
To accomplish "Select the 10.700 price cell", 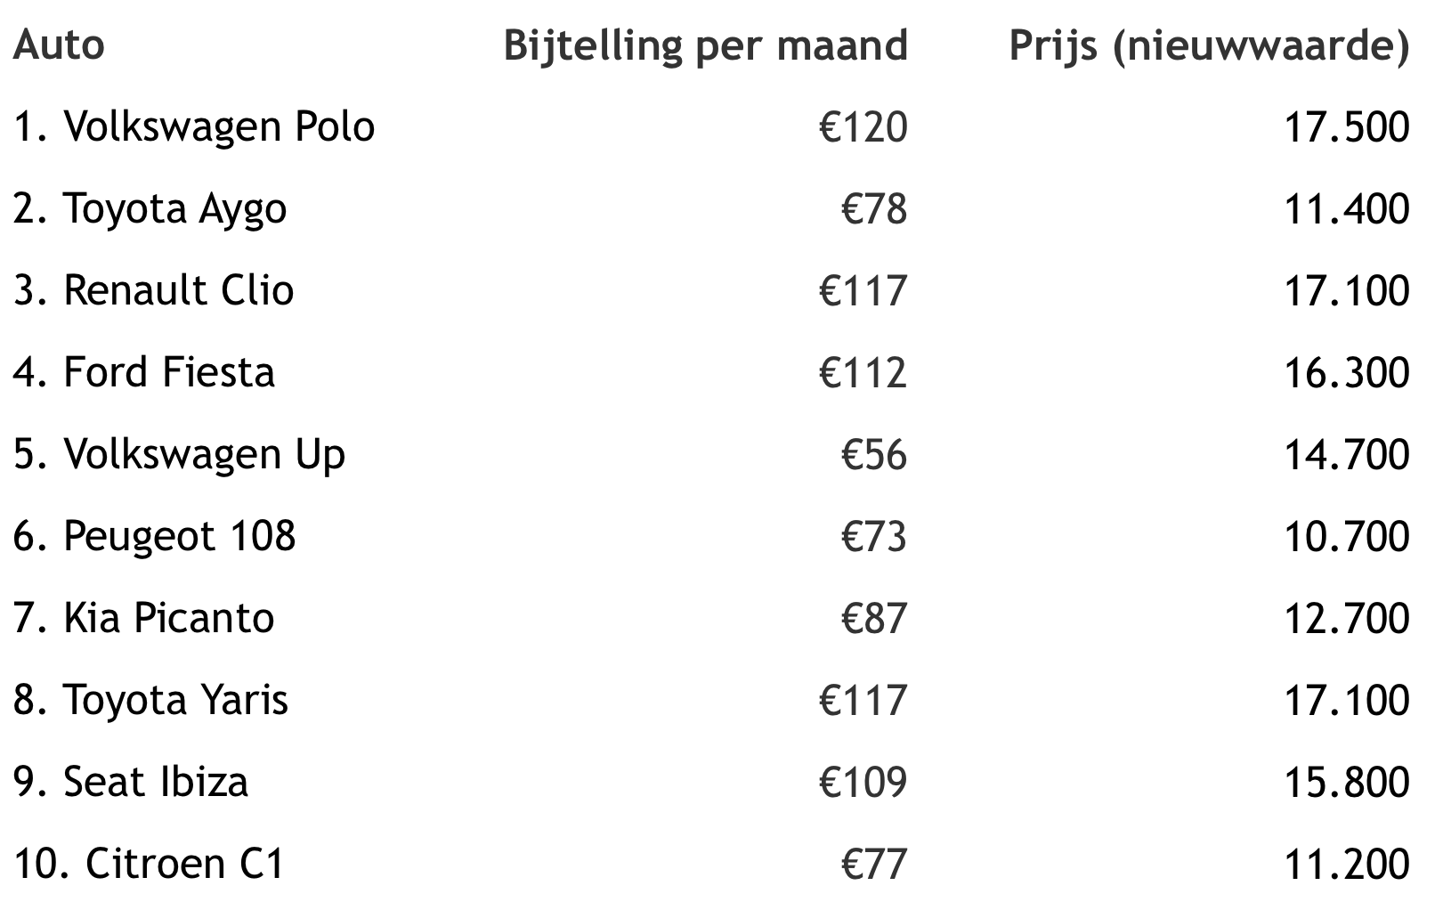I will (1346, 536).
